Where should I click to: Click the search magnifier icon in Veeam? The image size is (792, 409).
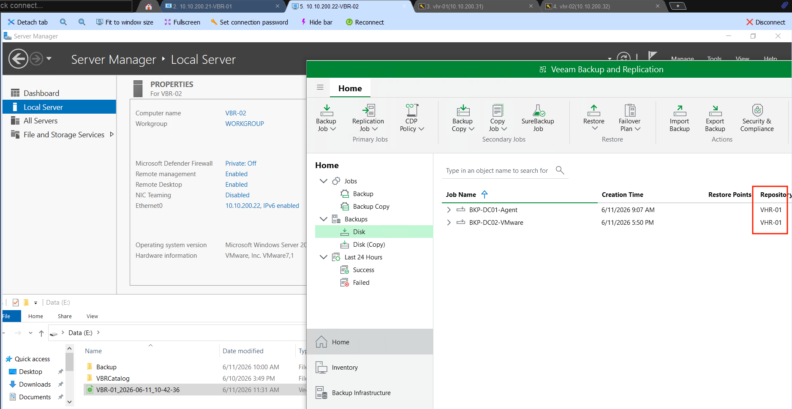560,170
